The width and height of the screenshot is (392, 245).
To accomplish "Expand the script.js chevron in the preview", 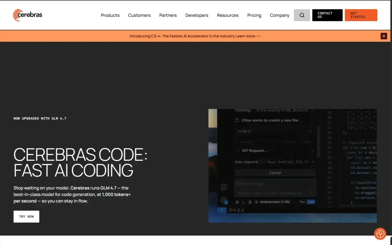I will click(x=310, y=131).
